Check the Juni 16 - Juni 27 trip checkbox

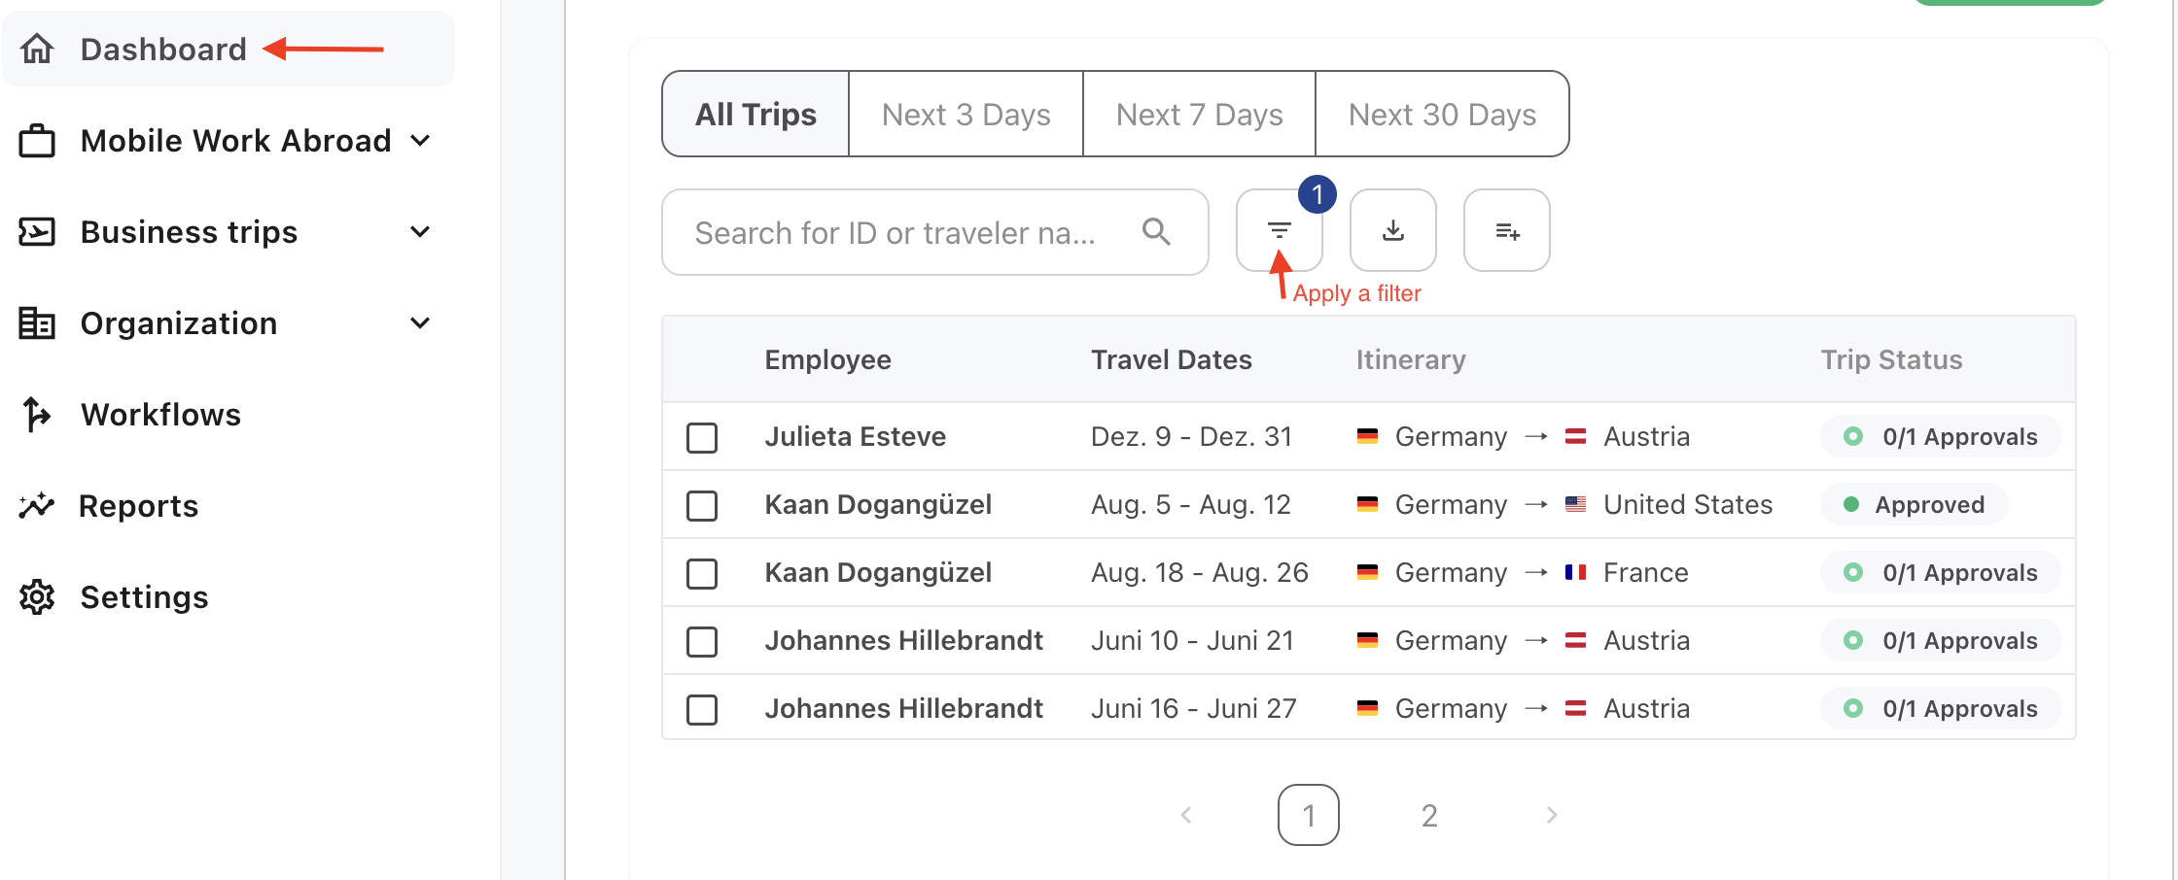[x=702, y=709]
